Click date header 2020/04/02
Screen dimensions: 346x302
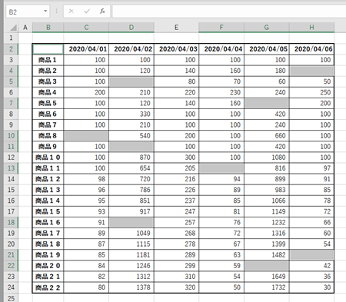pos(131,49)
